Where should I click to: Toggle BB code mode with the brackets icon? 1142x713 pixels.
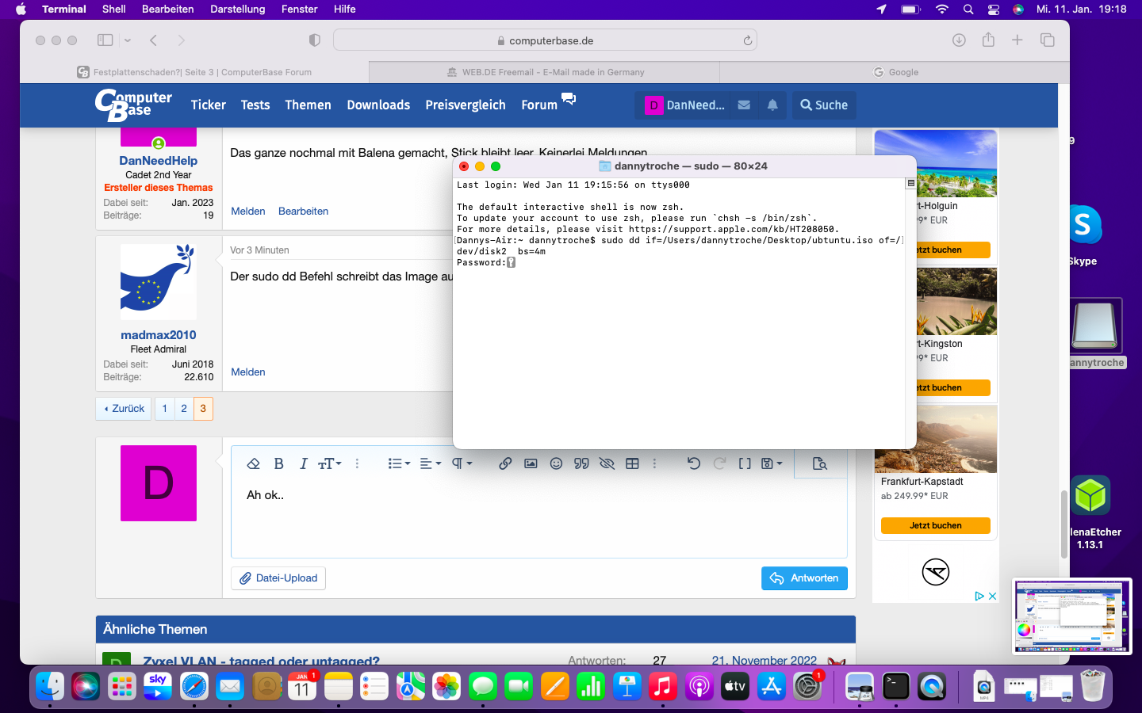(x=745, y=463)
